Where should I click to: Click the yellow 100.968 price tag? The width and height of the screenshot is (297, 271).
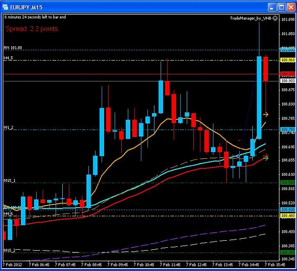[287, 60]
